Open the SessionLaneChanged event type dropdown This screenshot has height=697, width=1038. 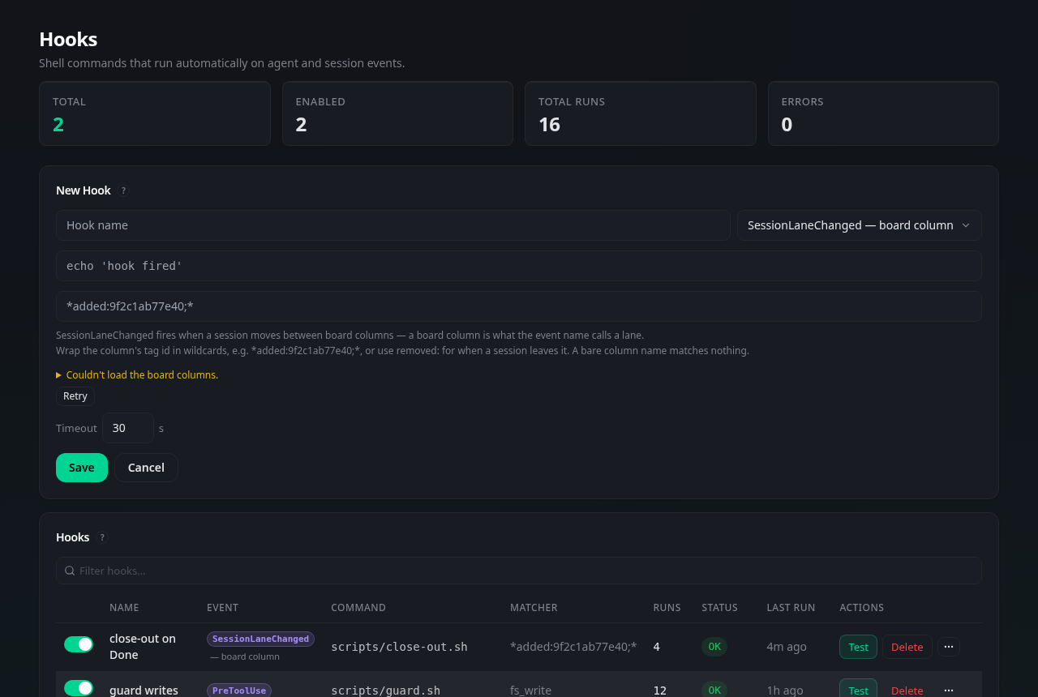click(860, 225)
